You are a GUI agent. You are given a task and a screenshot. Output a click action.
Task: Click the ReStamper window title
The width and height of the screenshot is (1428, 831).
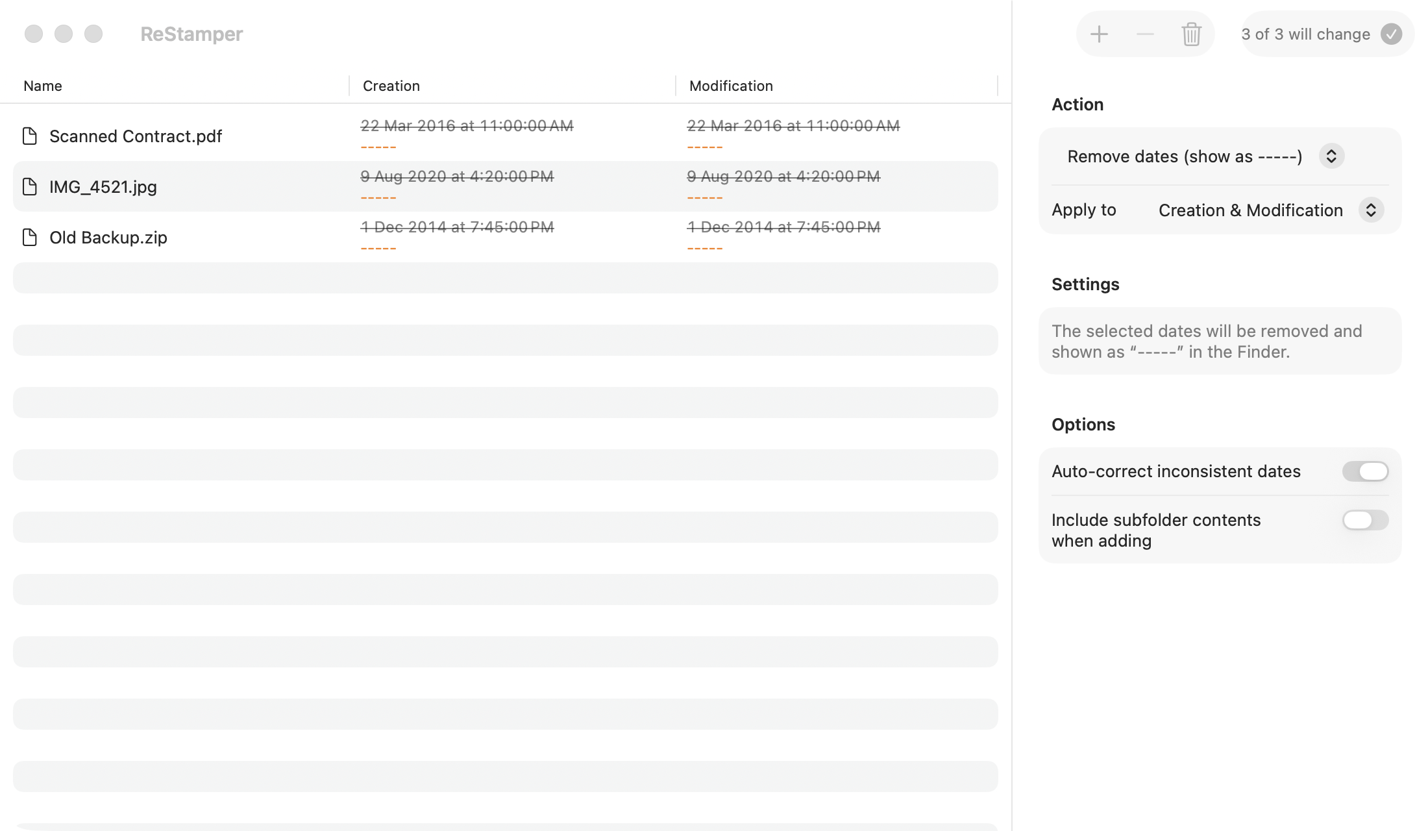(191, 34)
